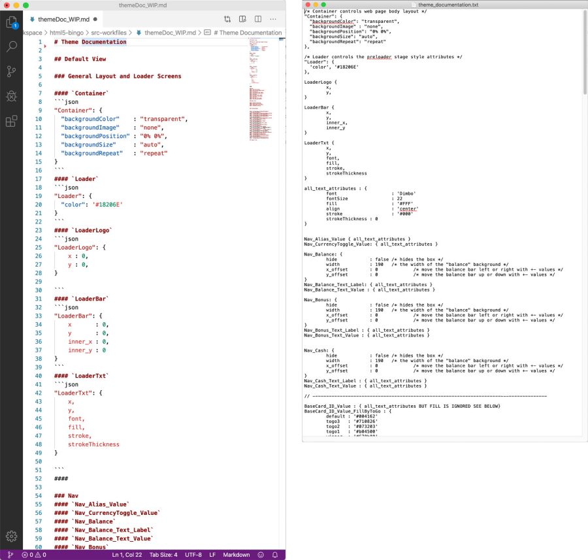Open the Source Control view
This screenshot has height=560, width=588.
click(12, 71)
